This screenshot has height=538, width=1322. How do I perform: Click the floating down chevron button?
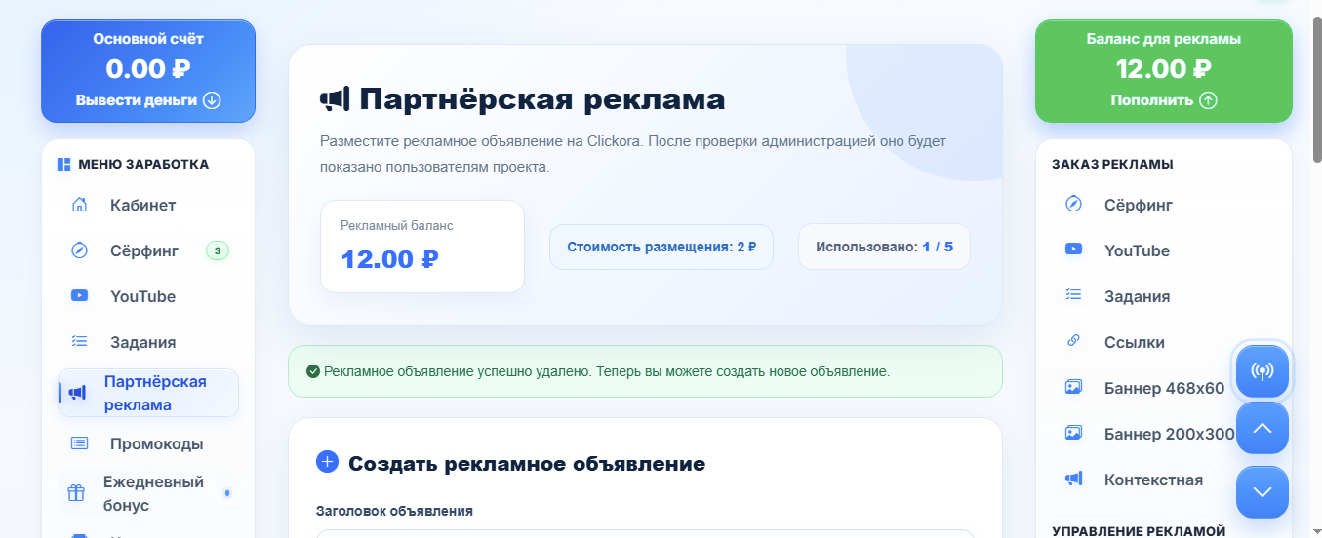point(1262,492)
